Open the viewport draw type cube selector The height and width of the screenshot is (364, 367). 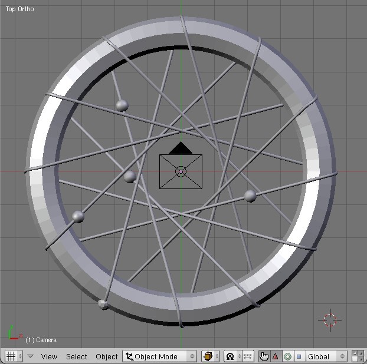tap(210, 356)
